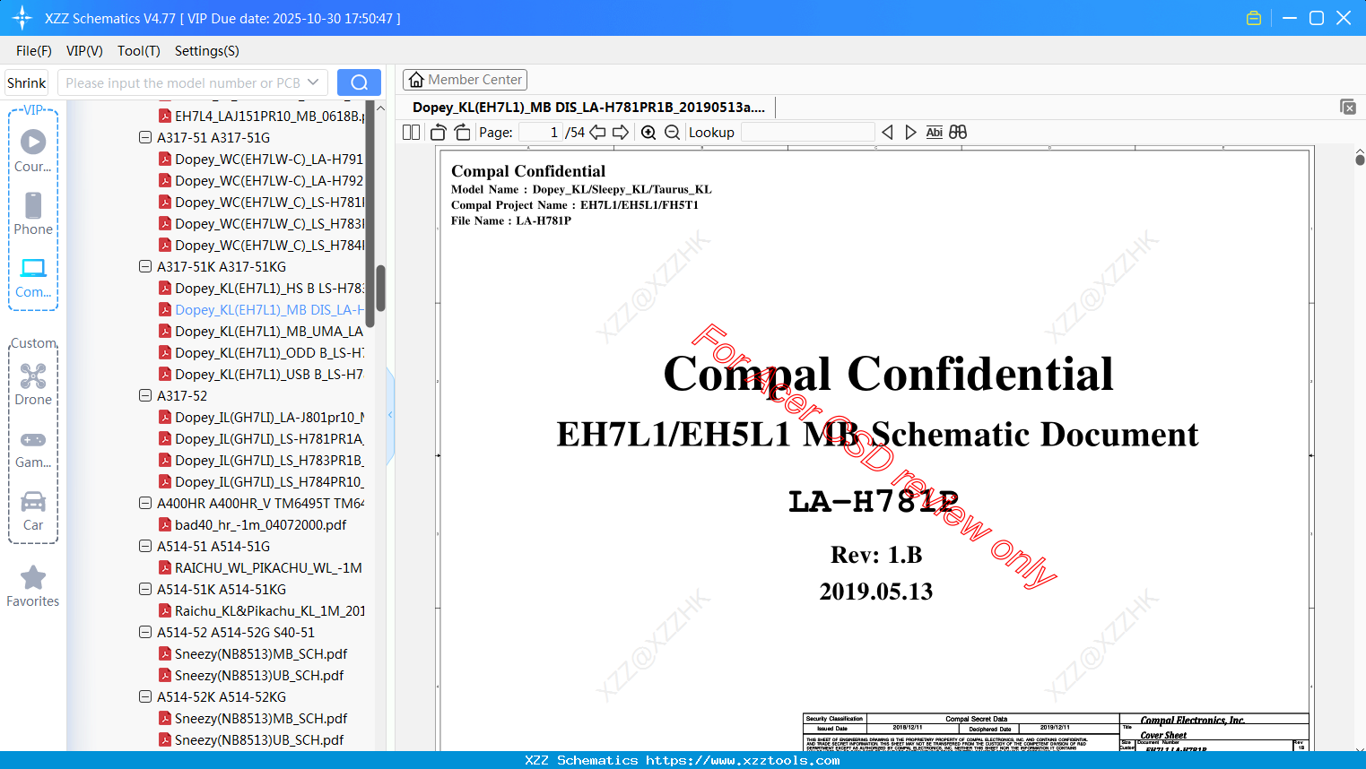Open Dopey_KL(EH7L1)_USB B_LS-H7 file
Screen dimensions: 1366x769
(x=269, y=375)
